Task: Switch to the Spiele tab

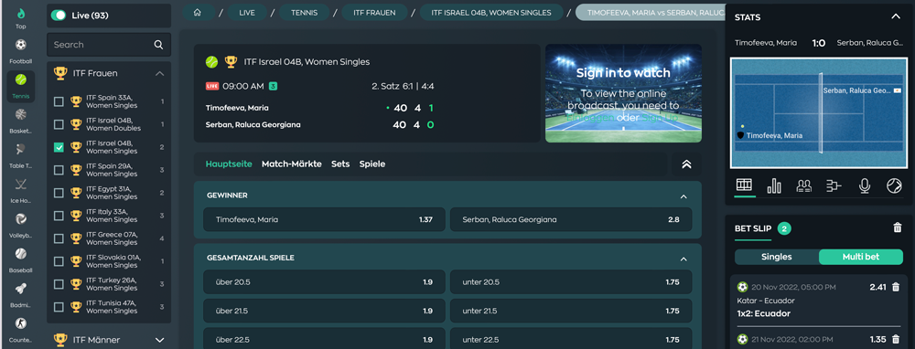Action: (x=372, y=164)
